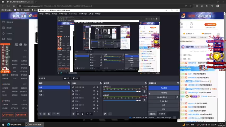
Task: Open the 停靠窗口 menu in OBS
Action: coord(63,14)
